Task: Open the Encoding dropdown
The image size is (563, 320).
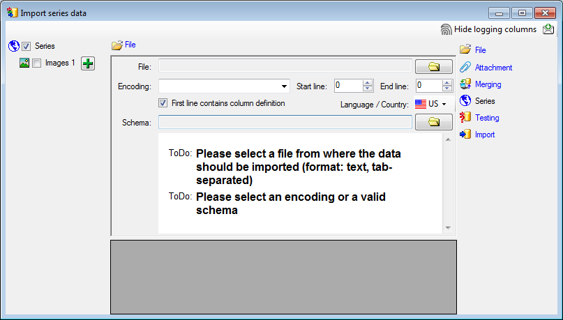Action: (284, 86)
